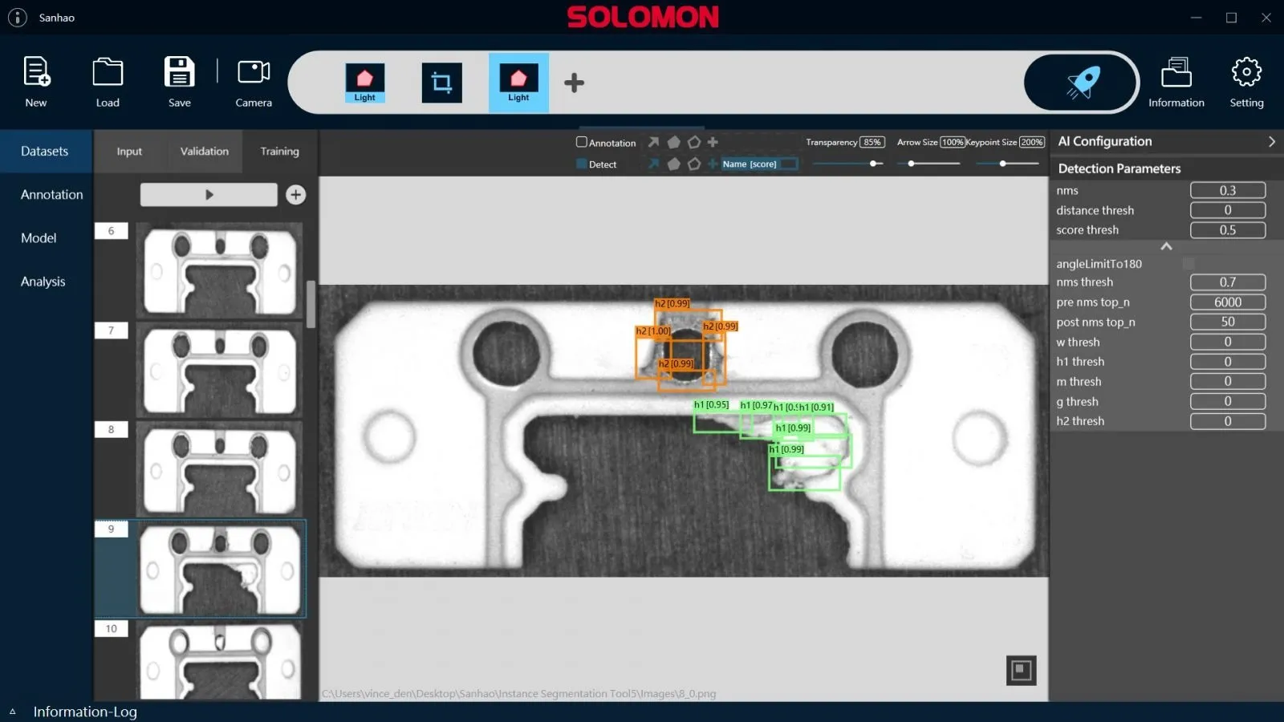
Task: Switch to the Validation tab
Action: click(204, 151)
